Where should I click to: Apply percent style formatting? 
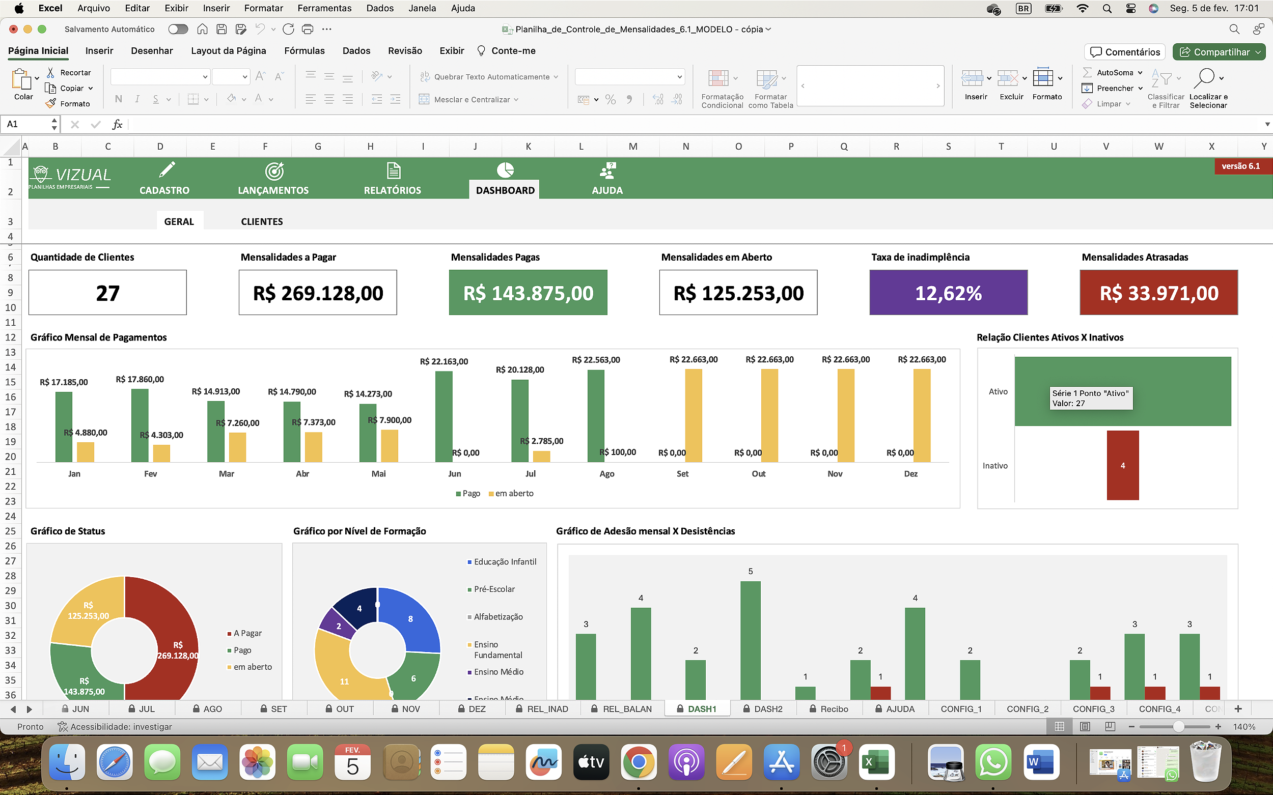pyautogui.click(x=610, y=99)
